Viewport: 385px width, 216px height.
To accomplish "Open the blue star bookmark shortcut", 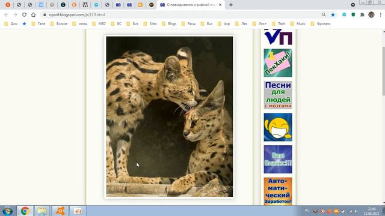I will pos(24,24).
